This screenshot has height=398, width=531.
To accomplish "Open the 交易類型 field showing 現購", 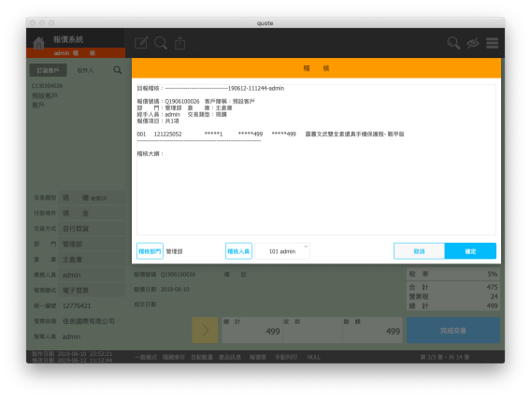I will 92,198.
